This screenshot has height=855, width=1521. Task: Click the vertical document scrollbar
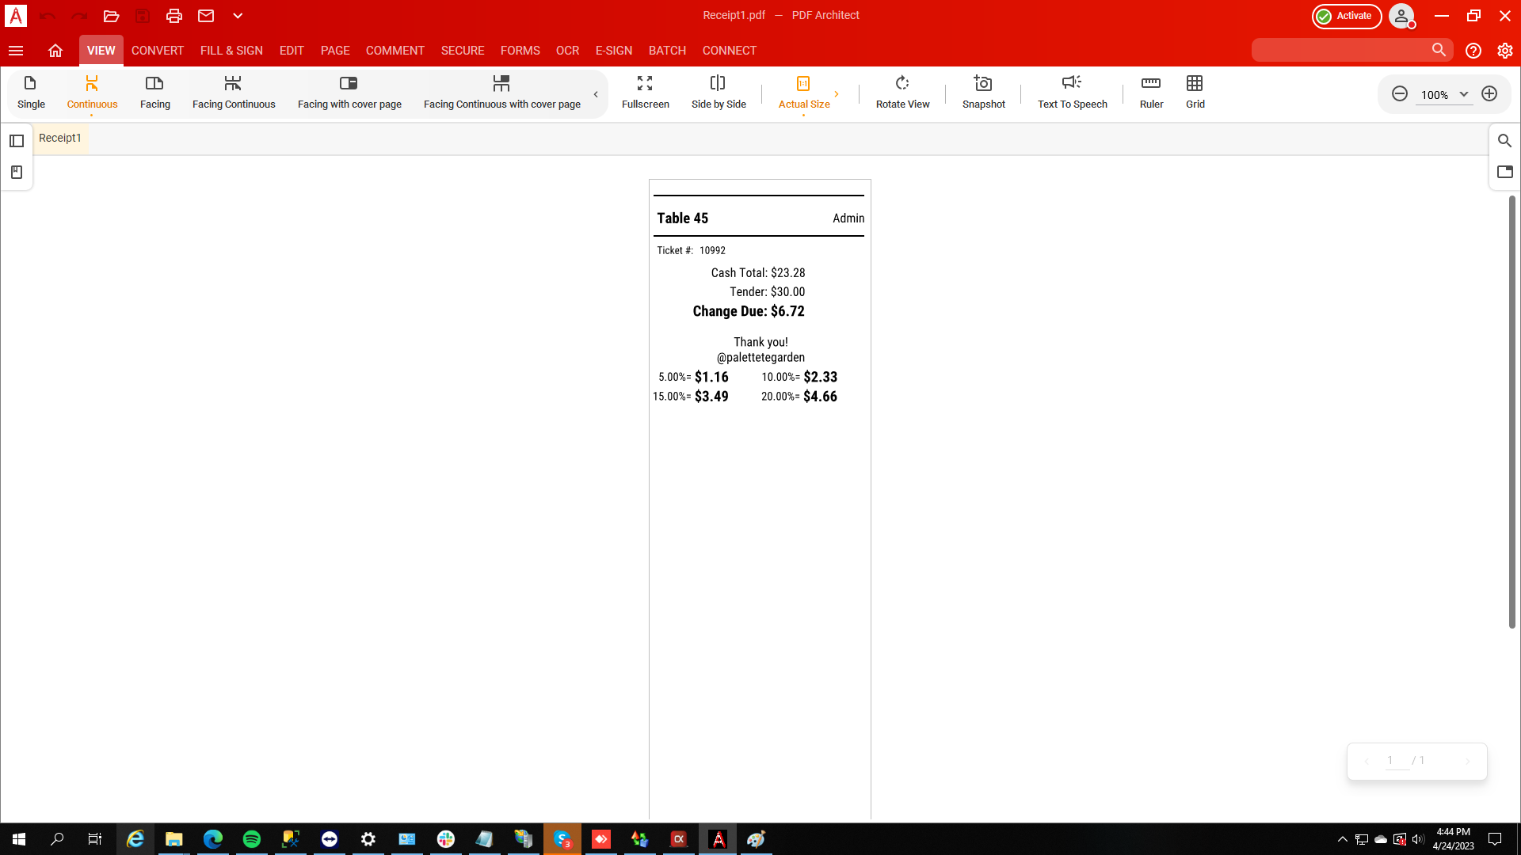[1511, 412]
